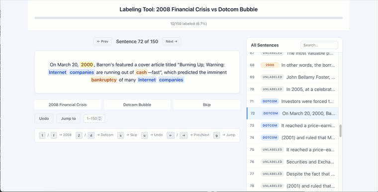Label the sentence as Dotcom Bubble
Image resolution: width=378 pixels, height=192 pixels.
pyautogui.click(x=137, y=104)
